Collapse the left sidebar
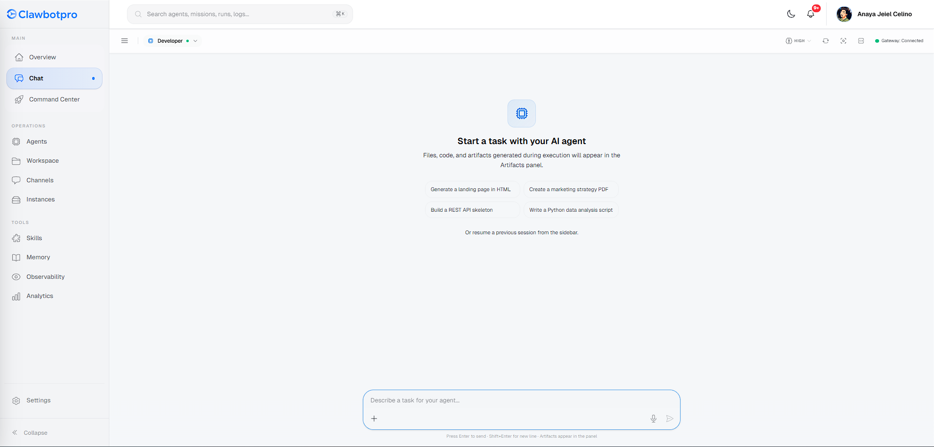This screenshot has height=447, width=934. pos(30,433)
